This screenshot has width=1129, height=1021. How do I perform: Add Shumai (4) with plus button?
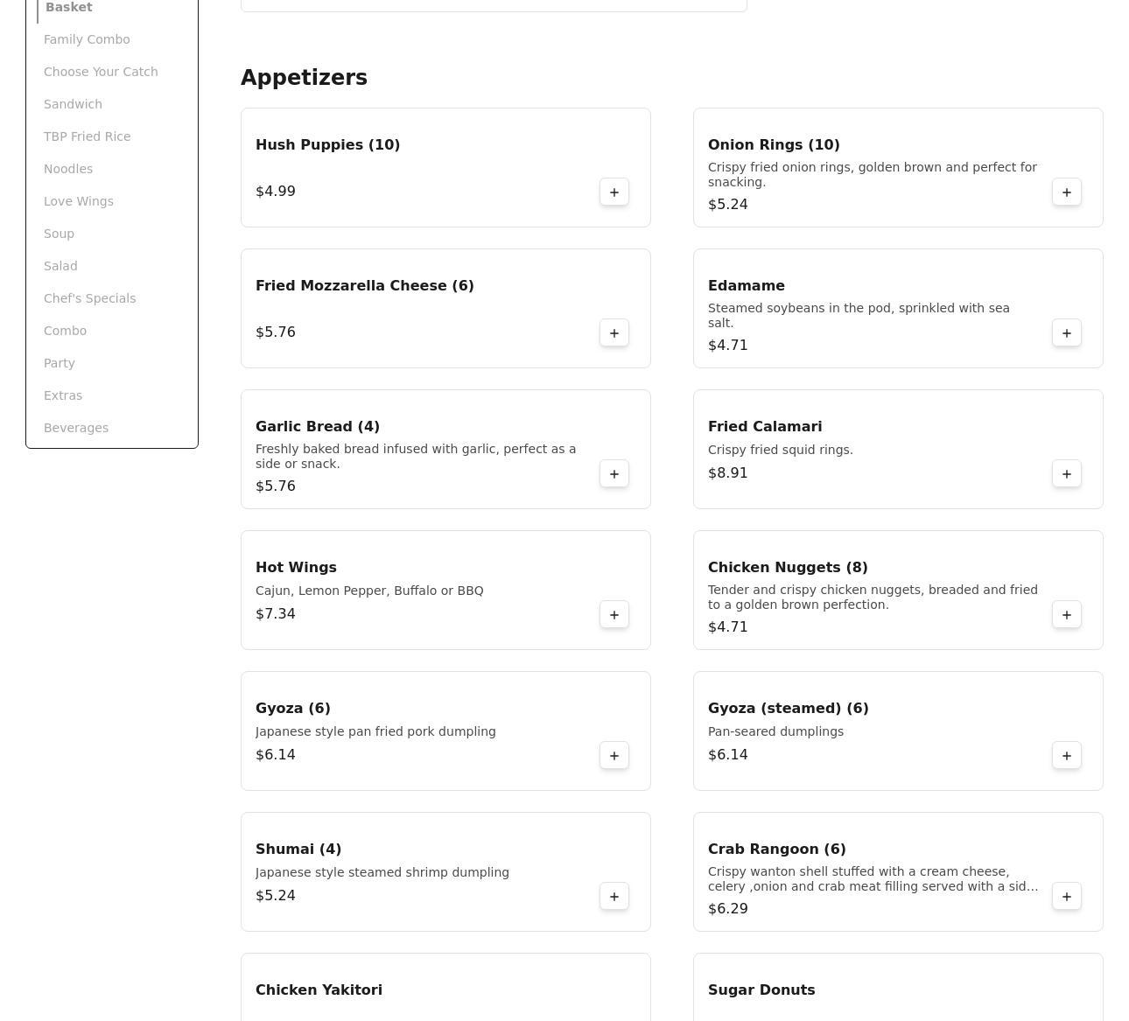[x=614, y=897]
